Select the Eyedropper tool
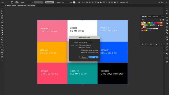 (x=2, y=35)
